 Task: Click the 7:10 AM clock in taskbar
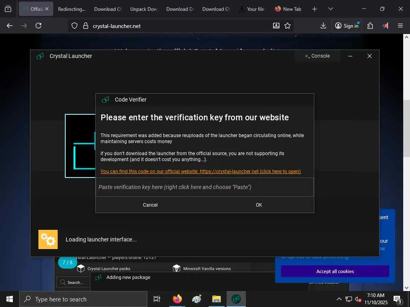[x=376, y=295]
